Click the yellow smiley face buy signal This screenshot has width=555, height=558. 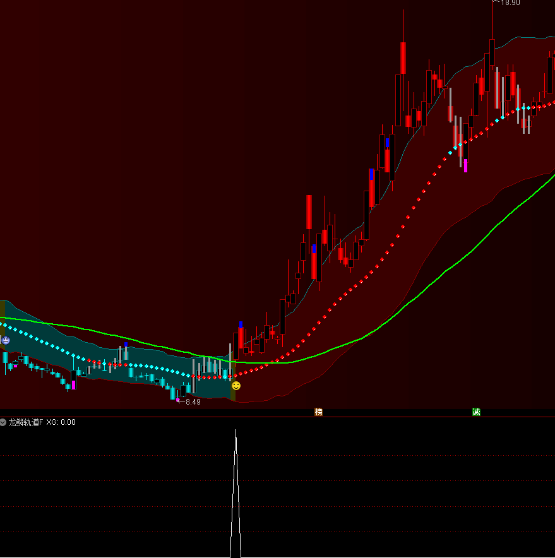[x=236, y=385]
